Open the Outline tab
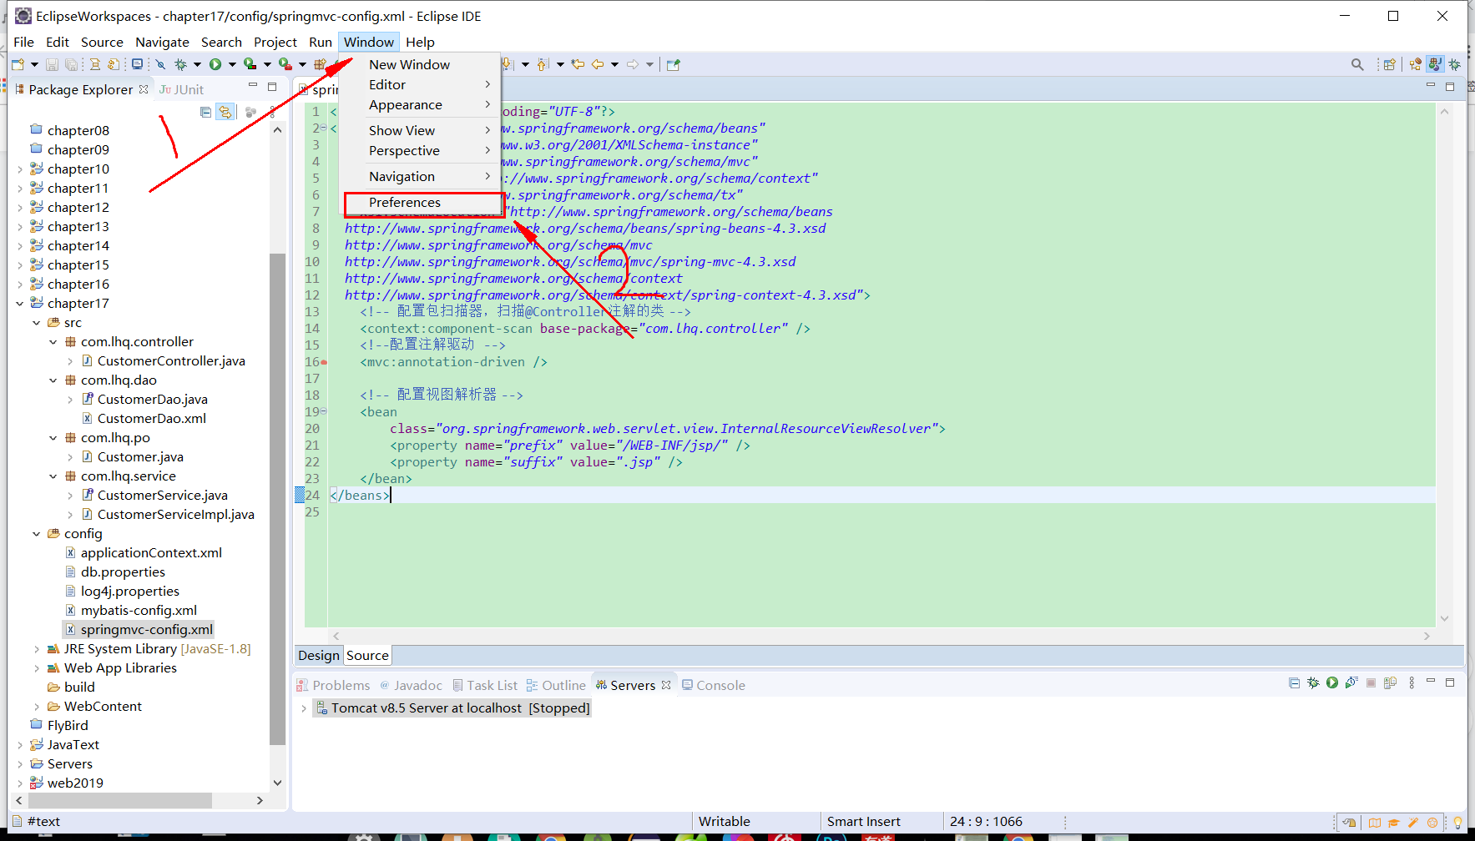 556,685
